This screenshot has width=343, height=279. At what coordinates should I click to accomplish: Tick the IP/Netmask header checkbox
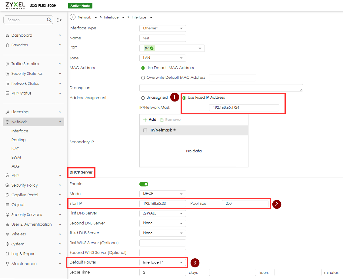click(145, 130)
